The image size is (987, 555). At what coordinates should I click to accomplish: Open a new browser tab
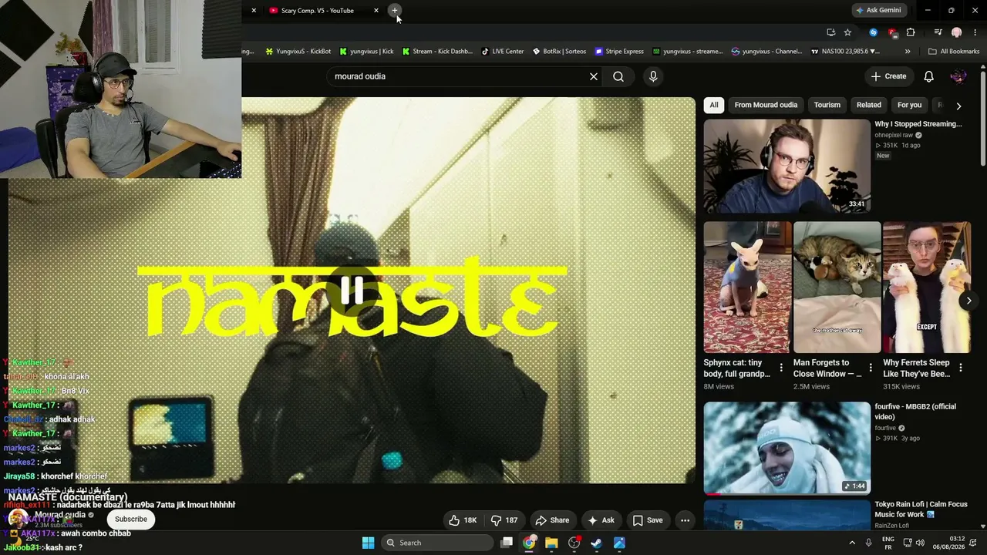click(x=394, y=11)
